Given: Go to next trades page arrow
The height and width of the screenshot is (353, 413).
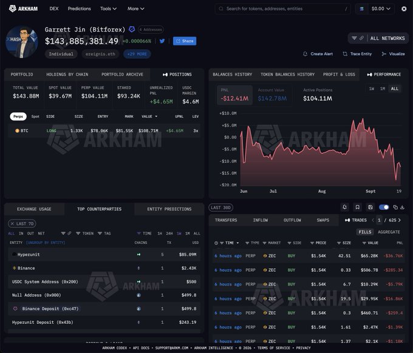Looking at the screenshot, I should coord(400,220).
